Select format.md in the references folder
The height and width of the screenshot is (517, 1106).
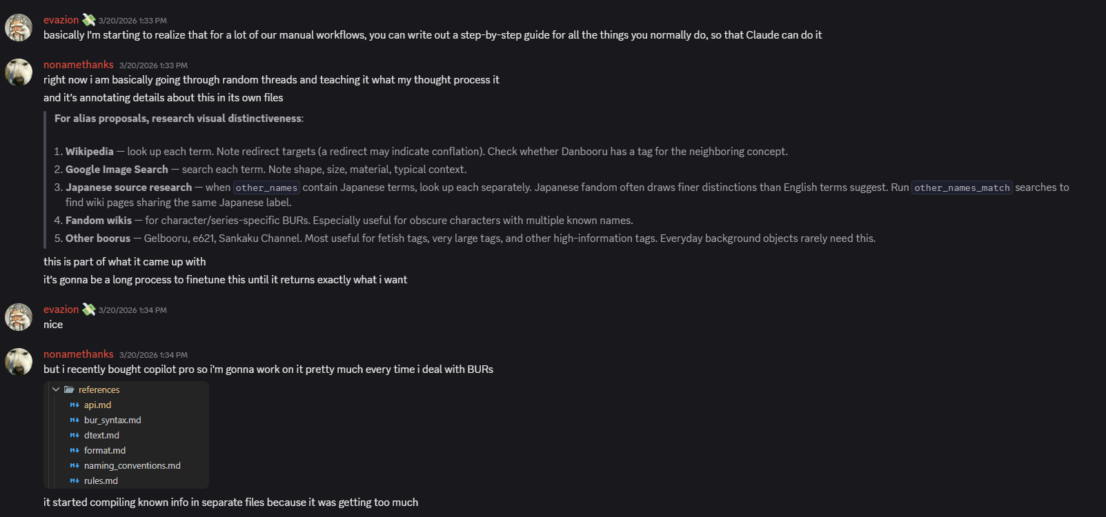click(x=105, y=451)
